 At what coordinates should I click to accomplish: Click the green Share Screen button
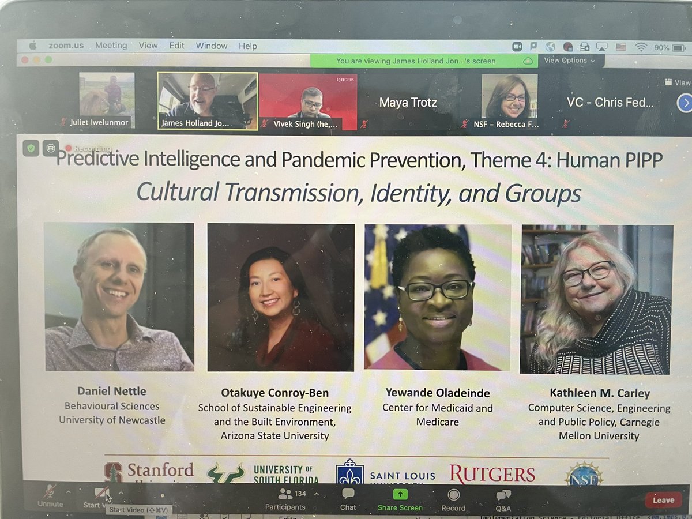pyautogui.click(x=400, y=500)
